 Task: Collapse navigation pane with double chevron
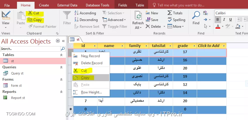pyautogui.click(x=63, y=41)
